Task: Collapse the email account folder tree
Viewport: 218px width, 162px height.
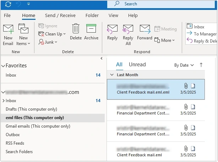Action: pos(3,92)
